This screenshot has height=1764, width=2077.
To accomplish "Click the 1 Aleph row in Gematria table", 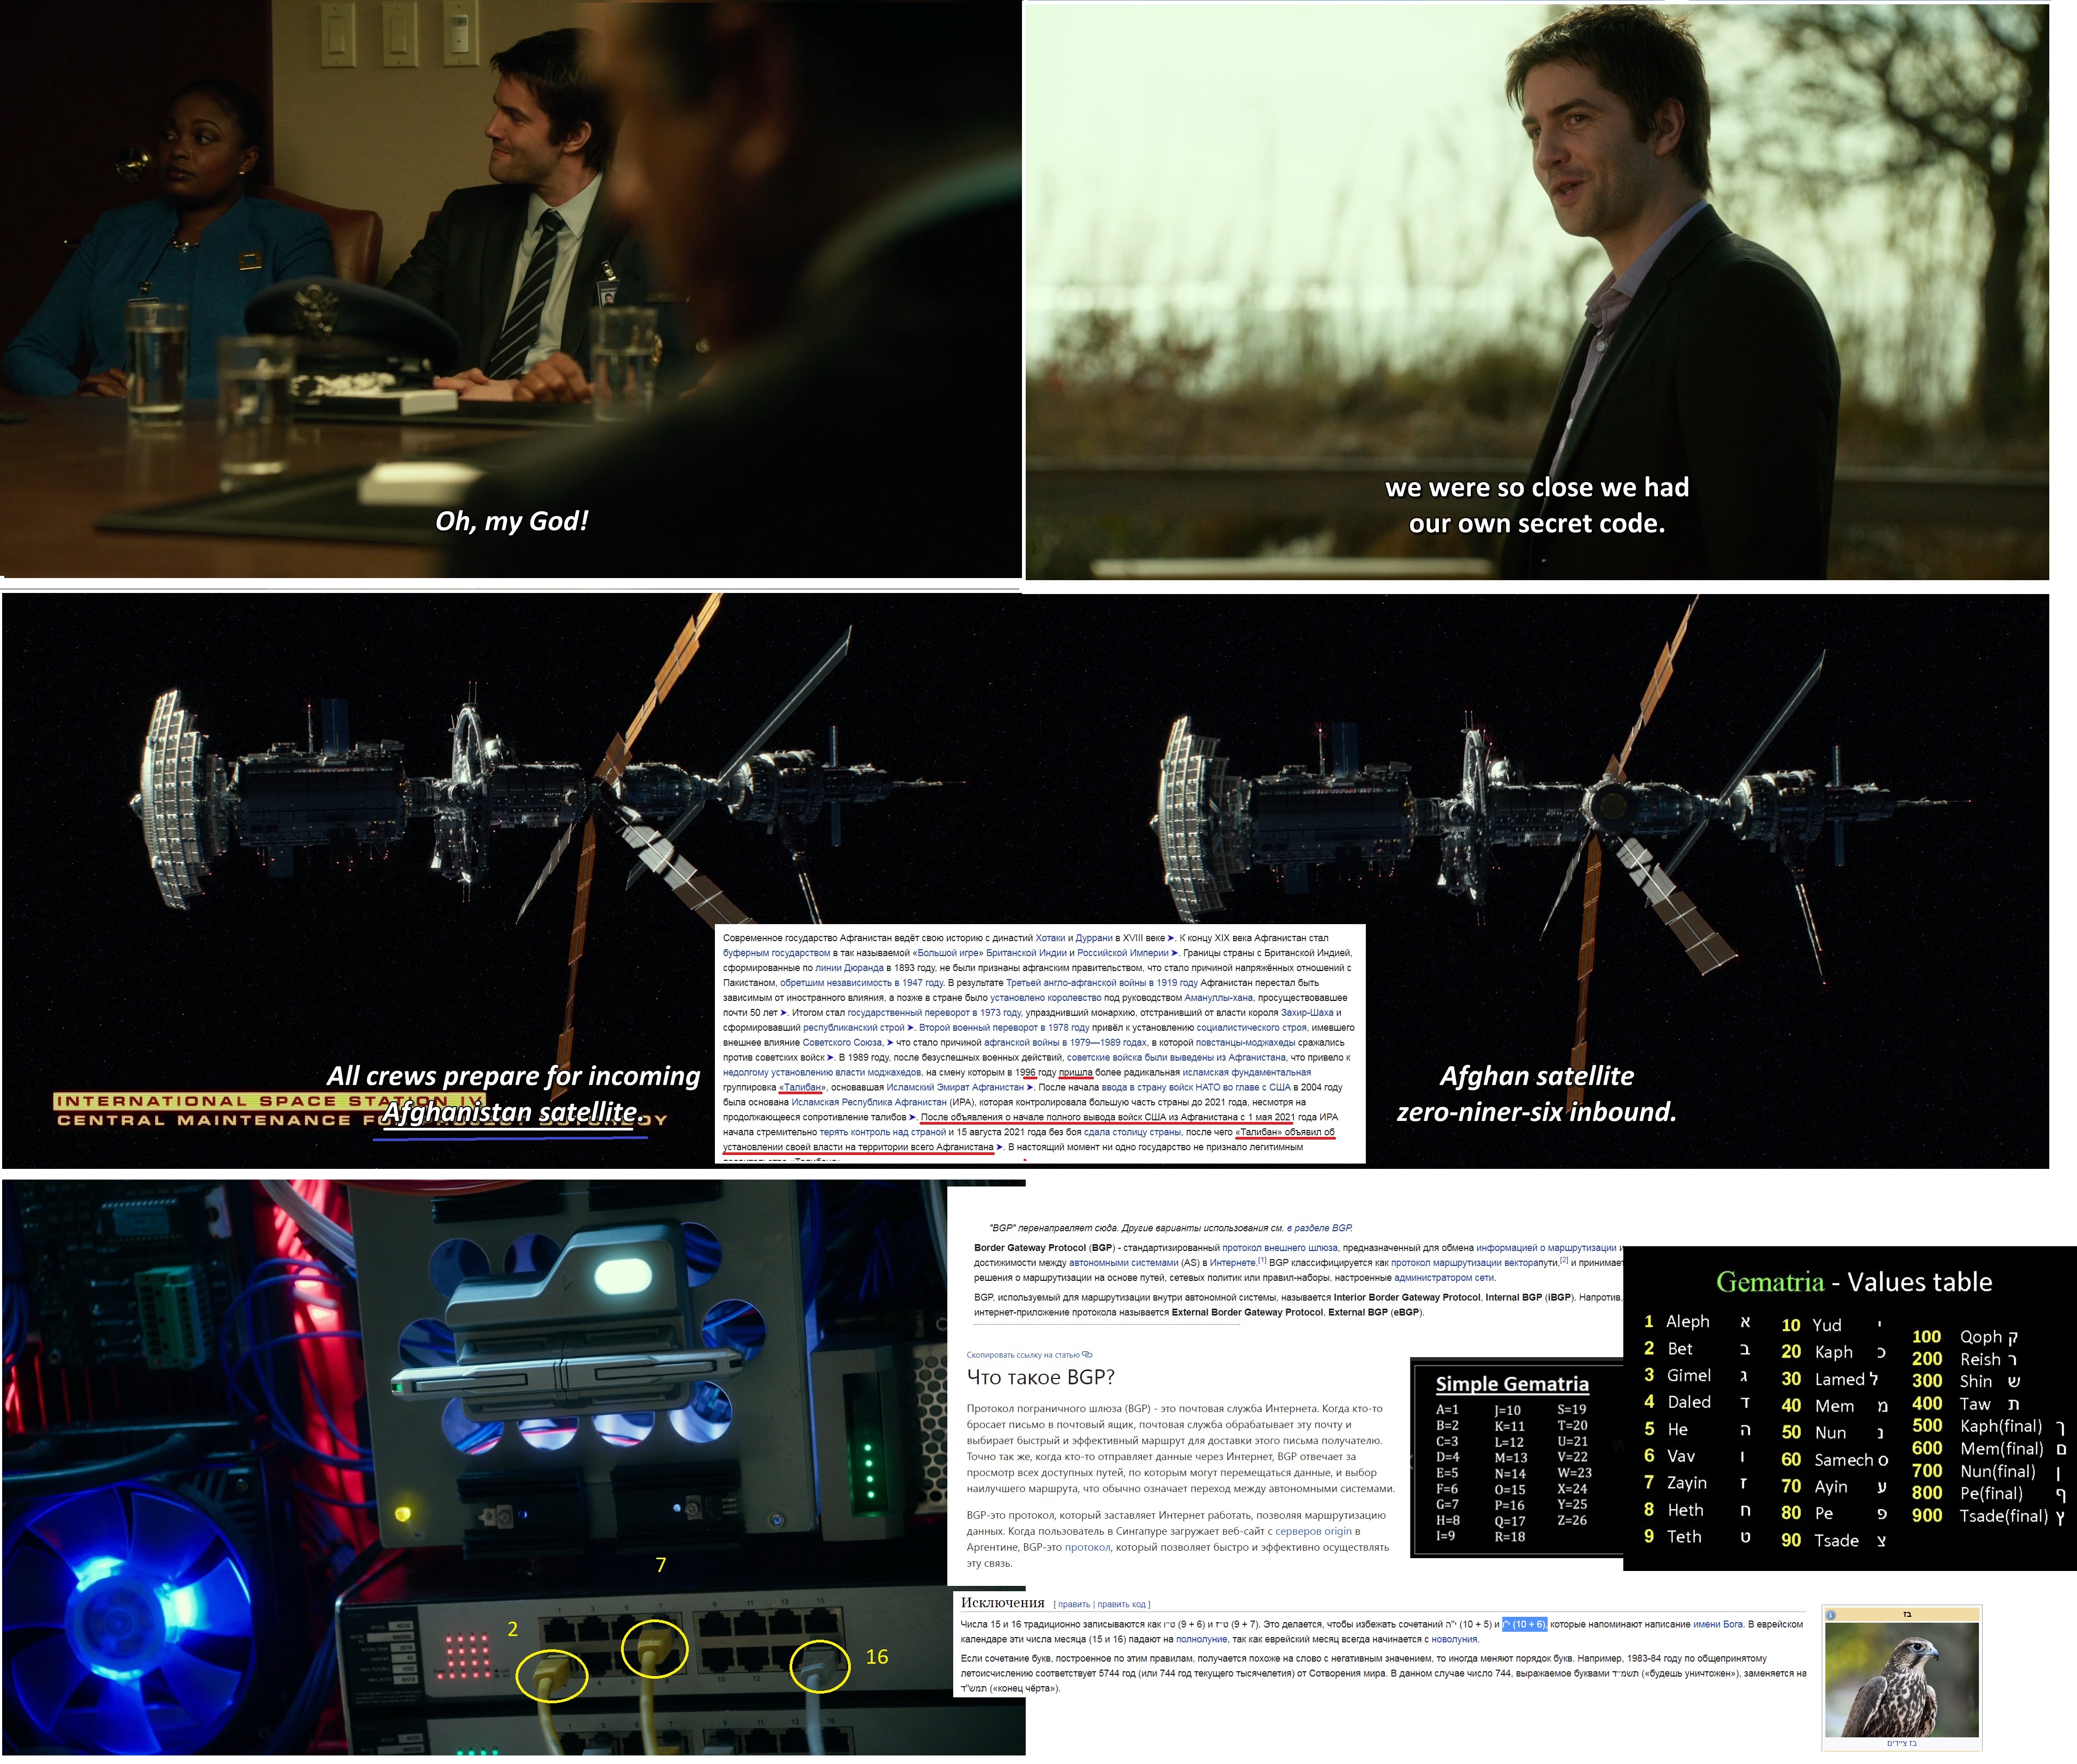I will 1697,1322.
